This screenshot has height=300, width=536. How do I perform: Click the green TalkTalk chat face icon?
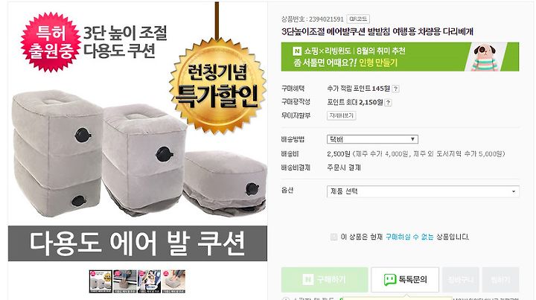[389, 279]
